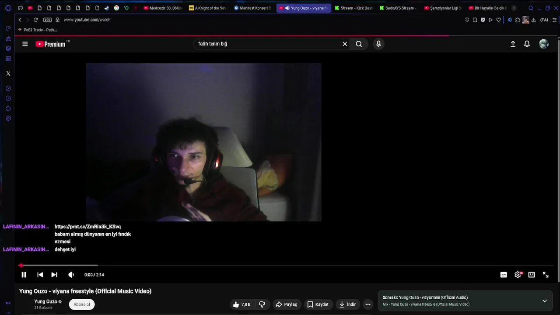Toggle subtitles/captions on the player
Viewport: 560px width, 315px height.
click(504, 275)
